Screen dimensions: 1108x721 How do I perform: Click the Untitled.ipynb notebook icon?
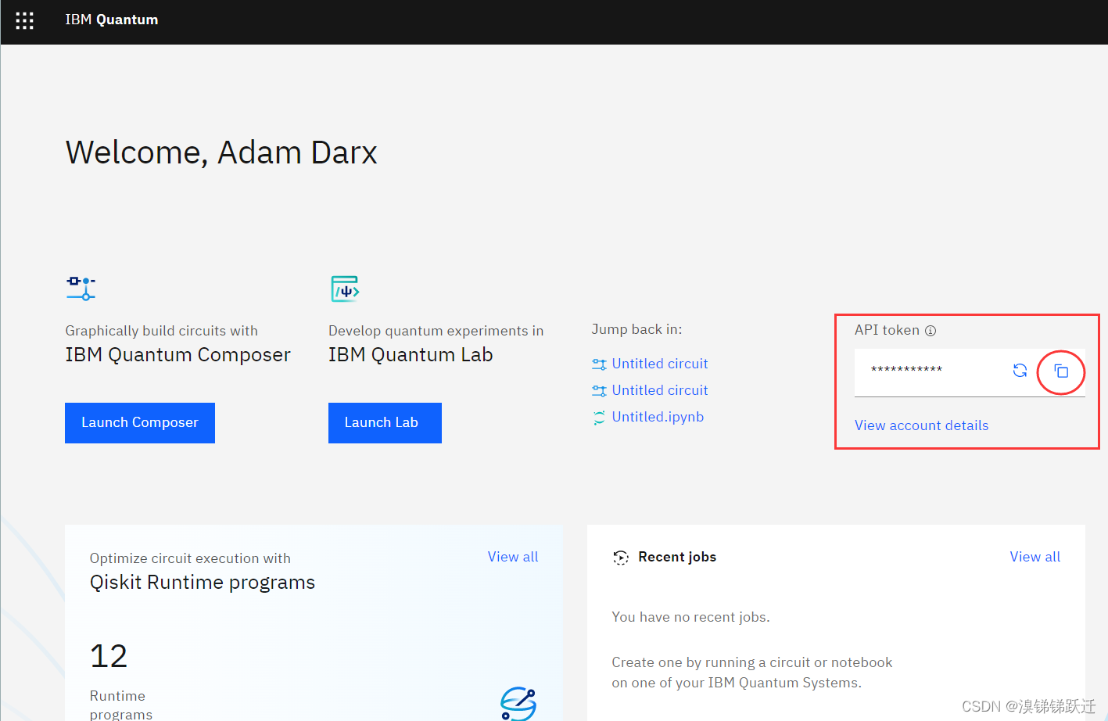(599, 418)
